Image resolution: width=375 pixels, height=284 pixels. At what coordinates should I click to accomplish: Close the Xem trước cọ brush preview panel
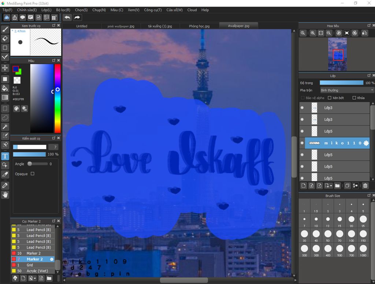pyautogui.click(x=59, y=25)
